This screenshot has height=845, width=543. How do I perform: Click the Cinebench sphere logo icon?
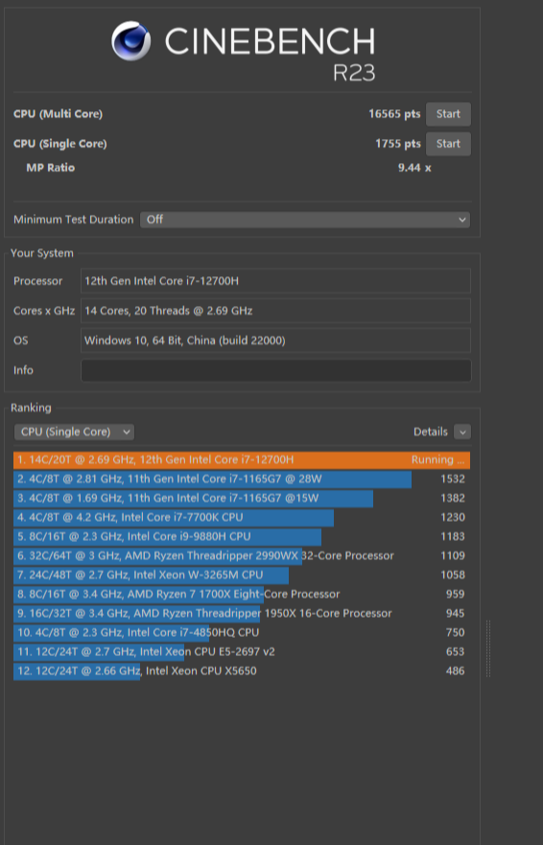tap(131, 41)
